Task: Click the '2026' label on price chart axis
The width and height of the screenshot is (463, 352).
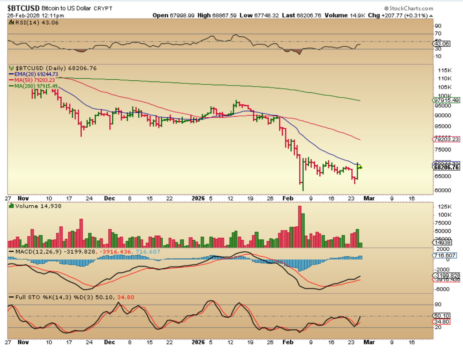Action: coord(198,198)
